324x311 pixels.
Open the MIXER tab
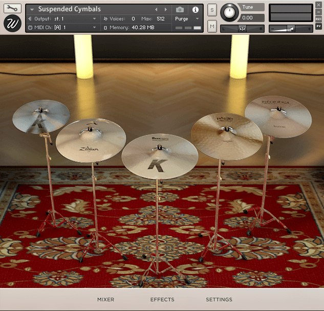click(x=105, y=299)
